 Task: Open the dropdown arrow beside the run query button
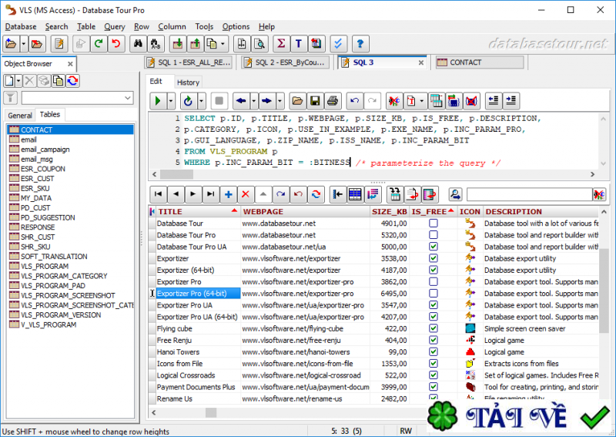171,101
